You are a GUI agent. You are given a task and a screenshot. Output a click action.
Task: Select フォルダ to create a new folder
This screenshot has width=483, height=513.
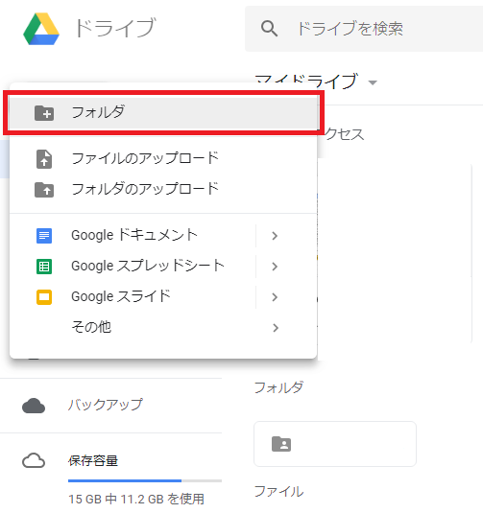pos(163,113)
